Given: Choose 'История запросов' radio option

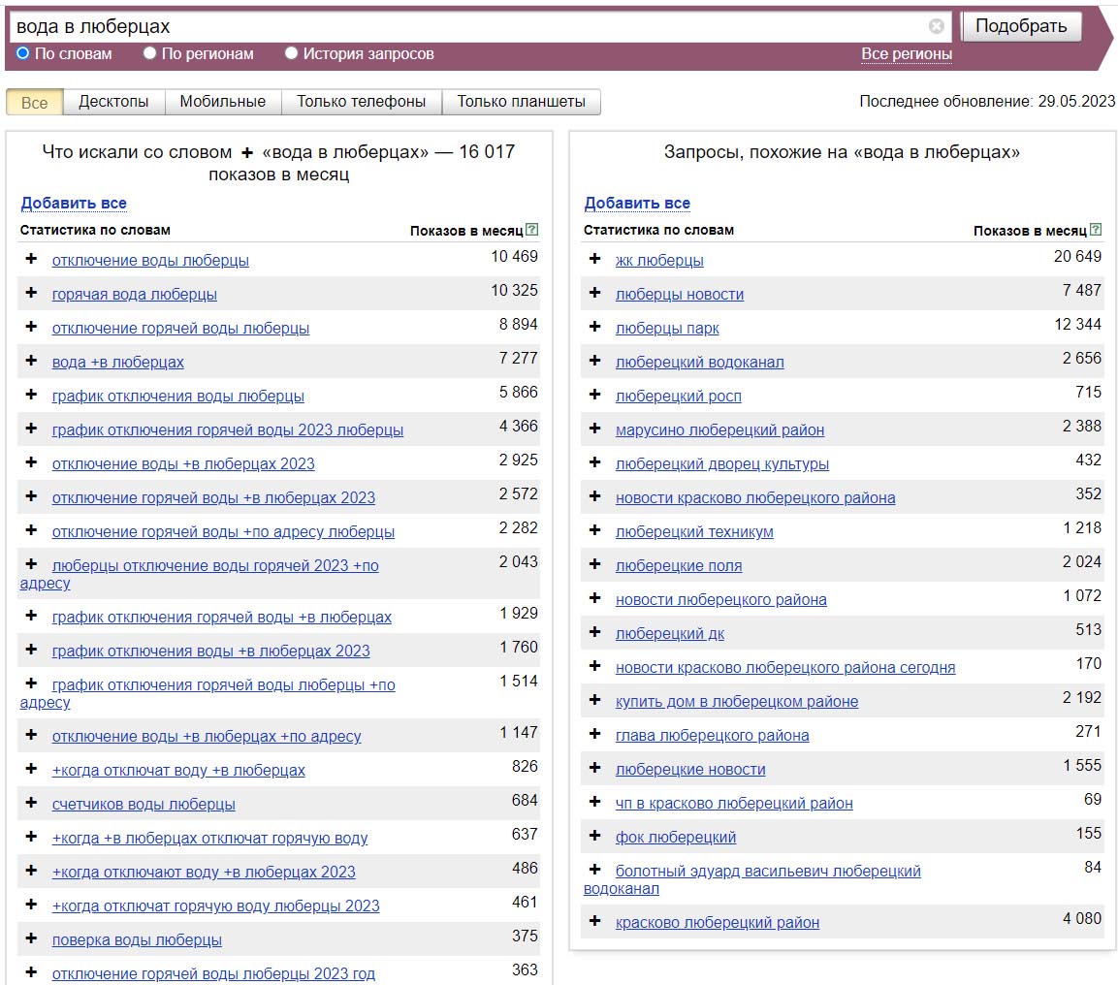Looking at the screenshot, I should pyautogui.click(x=291, y=53).
